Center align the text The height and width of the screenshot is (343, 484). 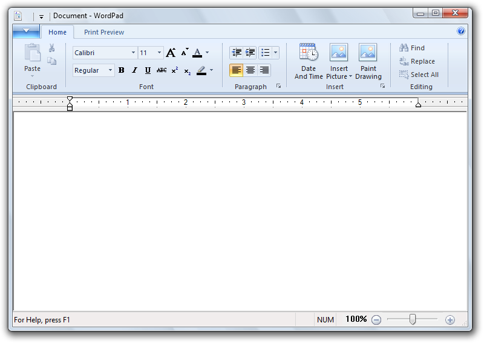pyautogui.click(x=250, y=70)
